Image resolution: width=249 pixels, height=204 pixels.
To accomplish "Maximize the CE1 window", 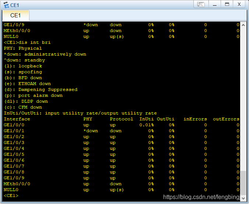I will pos(227,4).
